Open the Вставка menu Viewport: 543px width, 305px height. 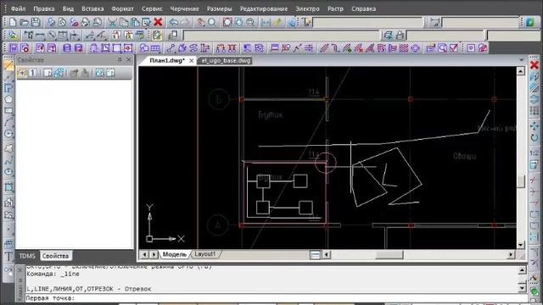(92, 8)
